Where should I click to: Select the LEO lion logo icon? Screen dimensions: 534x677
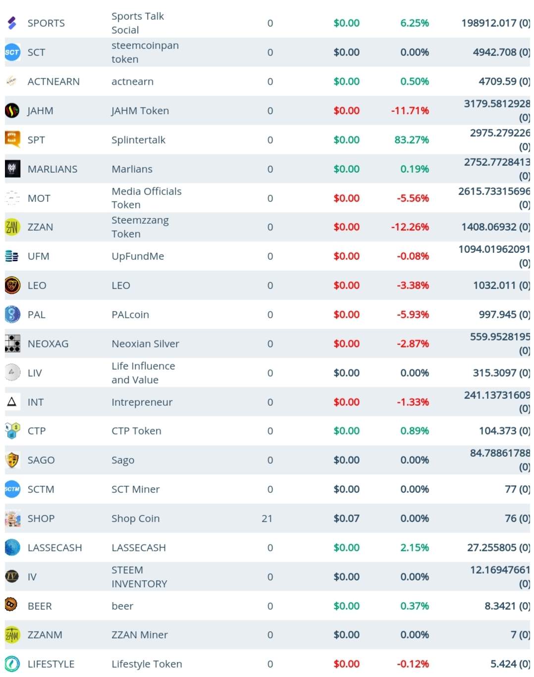[12, 285]
